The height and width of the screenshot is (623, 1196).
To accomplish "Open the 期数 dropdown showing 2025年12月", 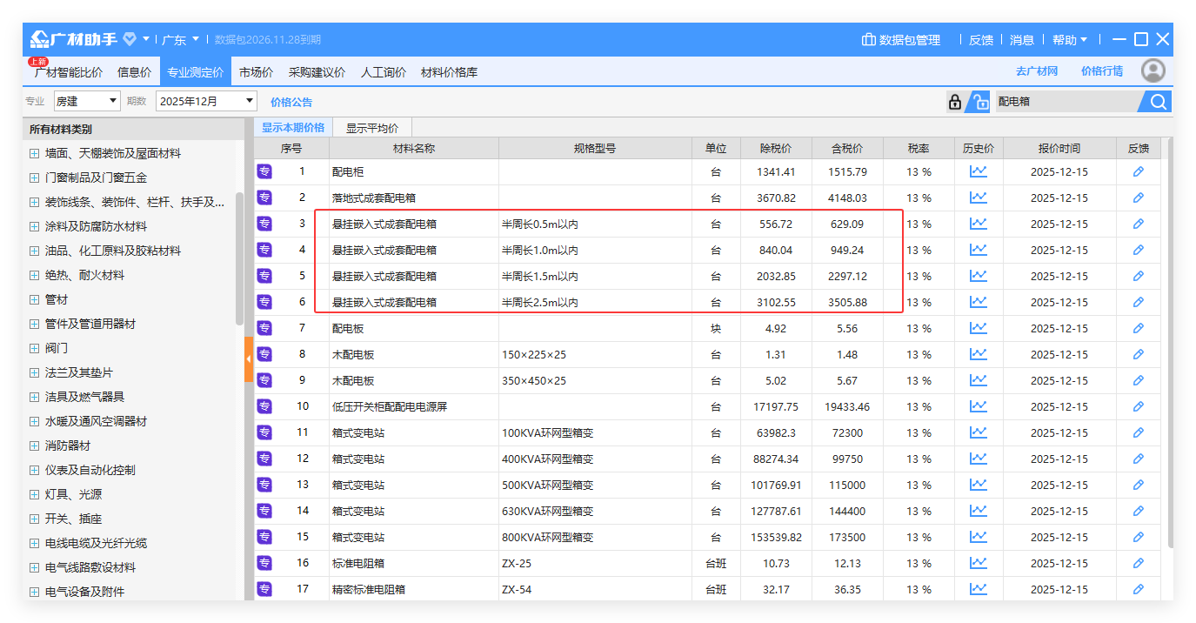I will 206,101.
